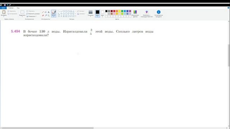This screenshot has height=129, width=230.
Task: Click the horizontal scrollbar thumb
Action: click(x=48, y=128)
